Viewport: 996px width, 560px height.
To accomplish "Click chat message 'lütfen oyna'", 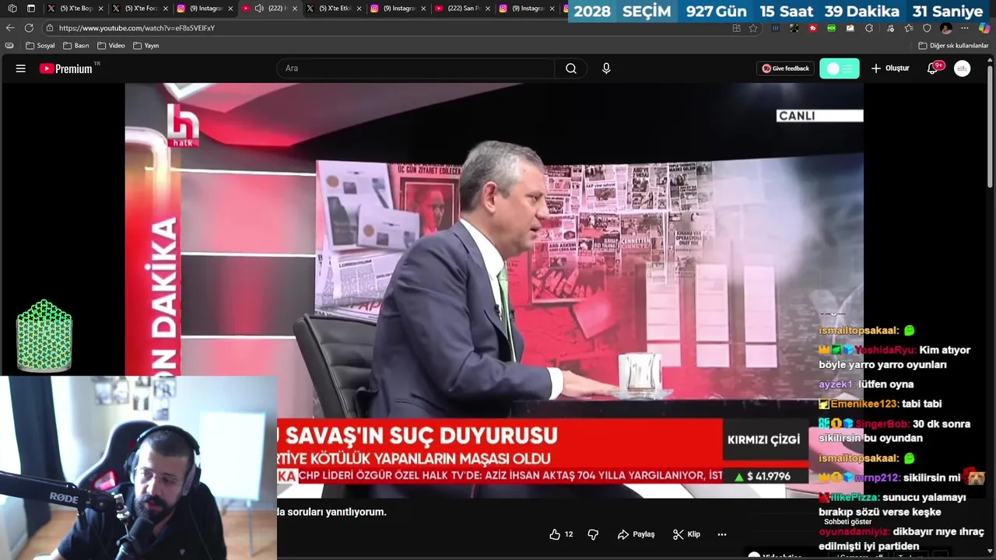I will pos(886,384).
